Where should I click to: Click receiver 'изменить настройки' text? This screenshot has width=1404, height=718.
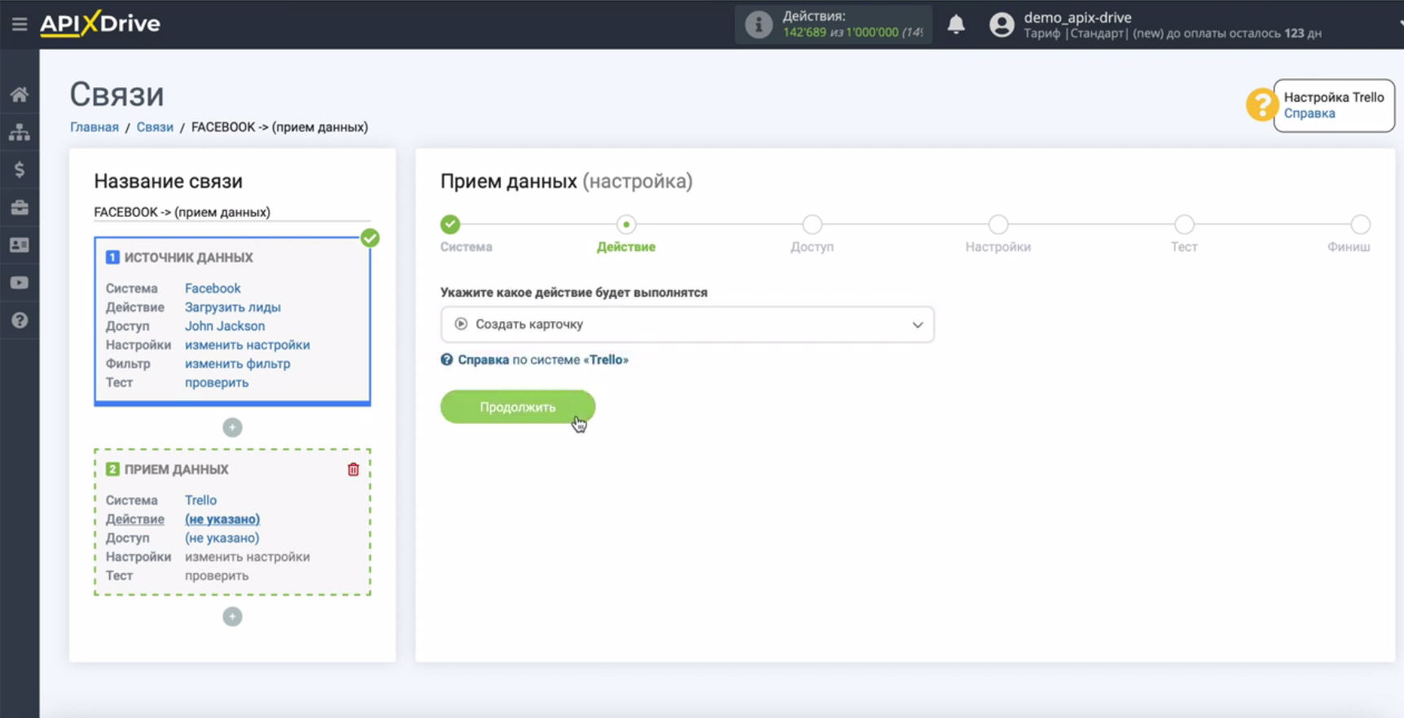247,557
